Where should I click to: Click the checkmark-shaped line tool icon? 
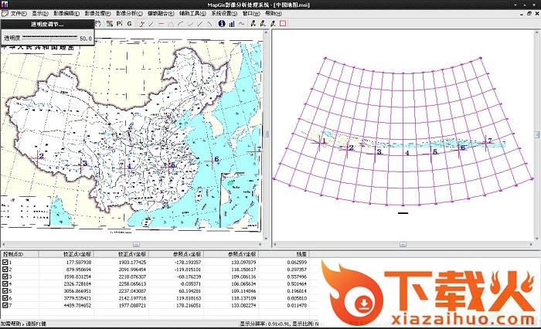point(190,24)
